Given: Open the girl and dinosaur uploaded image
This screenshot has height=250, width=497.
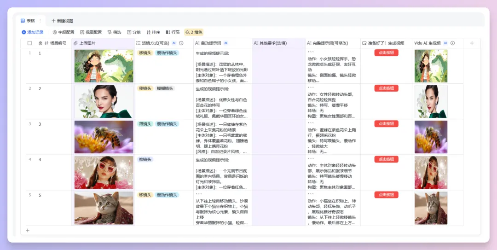Looking at the screenshot, I should 104,66.
